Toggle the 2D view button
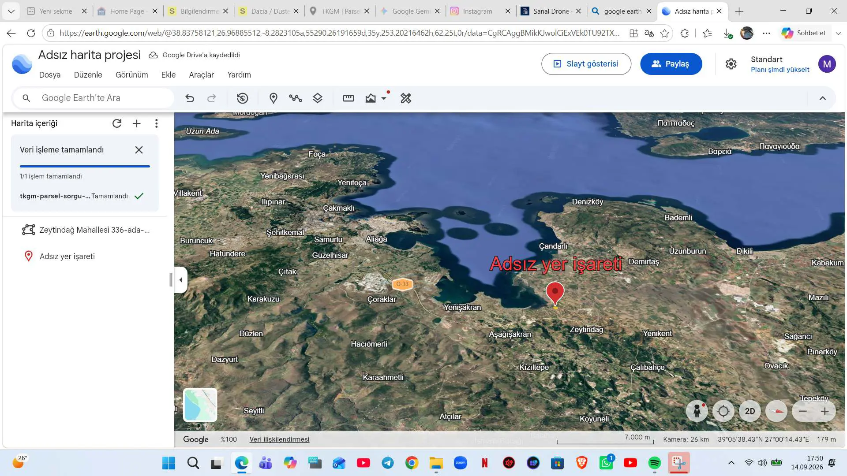847x476 pixels. point(750,411)
